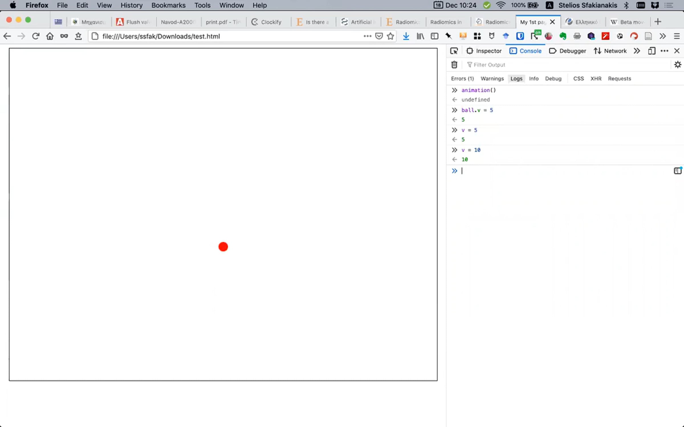Switch to the Artificial tab

[x=358, y=22]
